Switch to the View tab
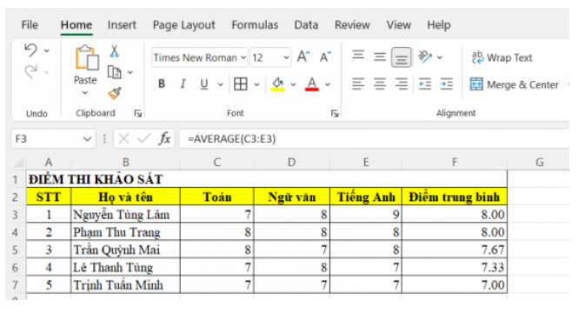The width and height of the screenshot is (585, 314). tap(398, 25)
